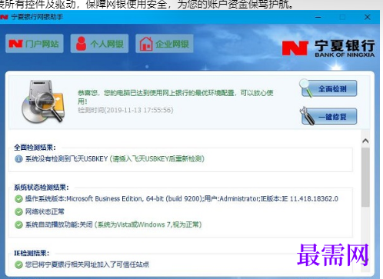The height and width of the screenshot is (279, 383).
Task: Click the red house icon on 企业网银
Action: click(146, 44)
